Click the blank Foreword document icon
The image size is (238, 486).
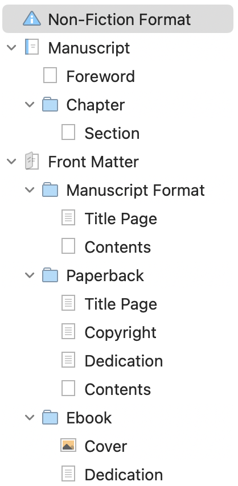click(x=50, y=76)
